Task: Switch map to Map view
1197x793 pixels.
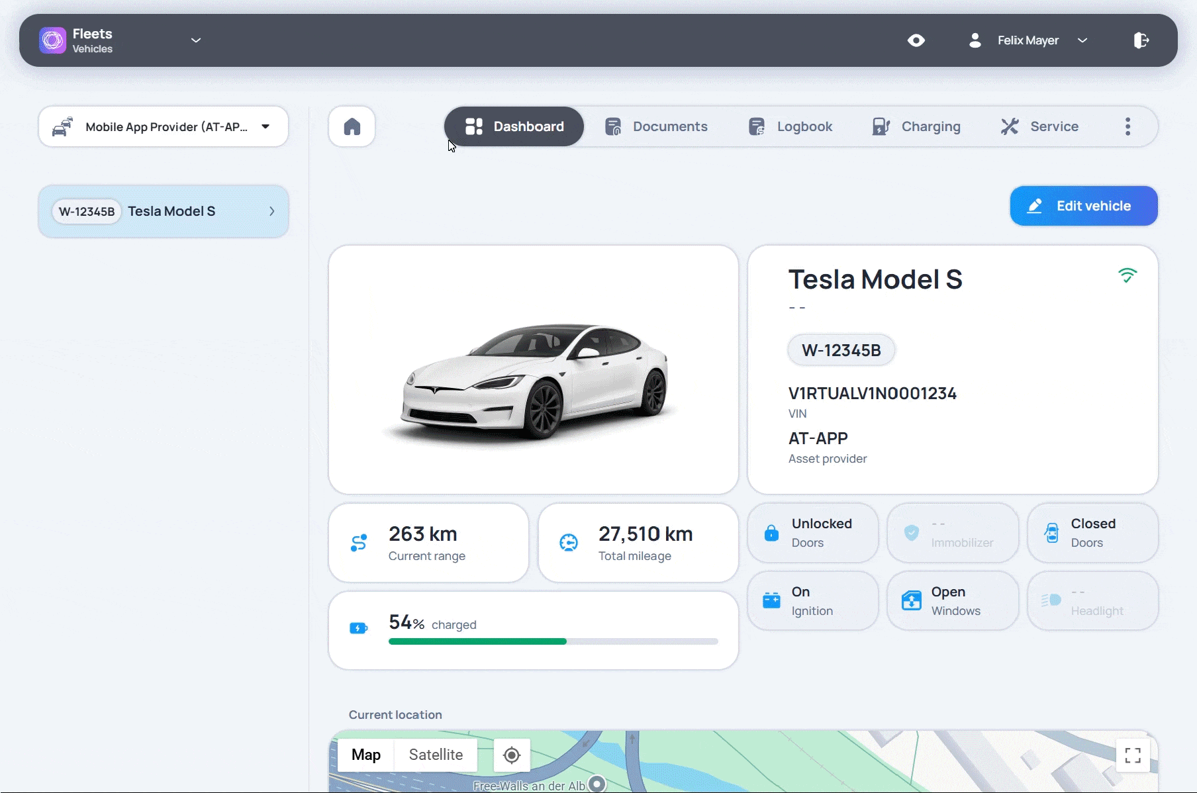Action: (x=366, y=755)
